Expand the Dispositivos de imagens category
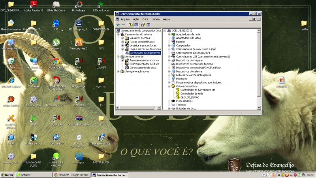 pos(169,60)
